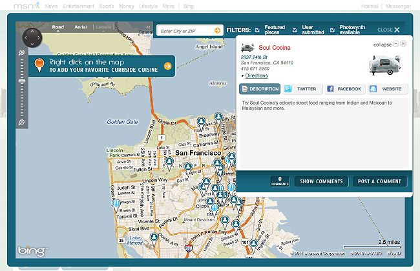This screenshot has width=420, height=271.
Task: Toggle the Photosynth available filter checkbox
Action: 332,30
